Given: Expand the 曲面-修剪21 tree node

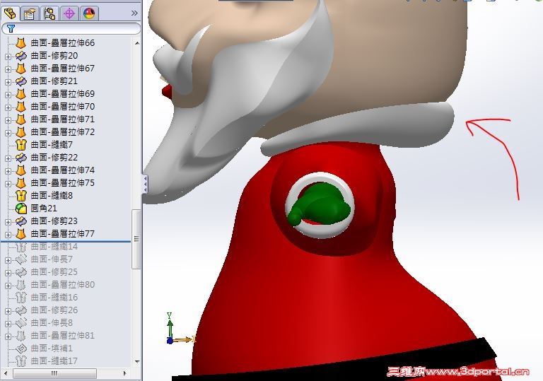Looking at the screenshot, I should coord(8,82).
